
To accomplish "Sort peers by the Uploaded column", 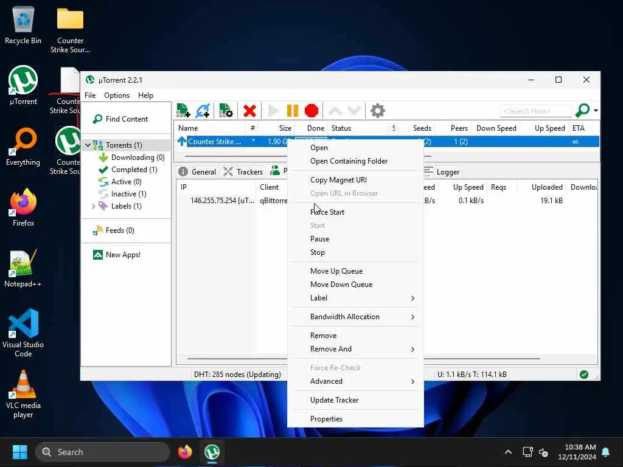I will click(541, 187).
